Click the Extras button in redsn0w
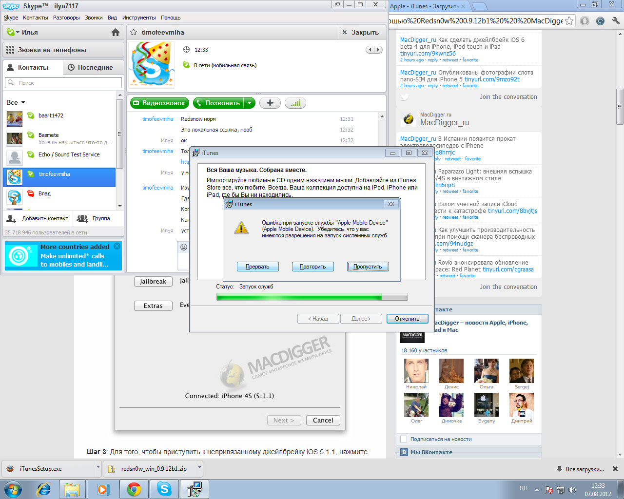 (x=153, y=306)
